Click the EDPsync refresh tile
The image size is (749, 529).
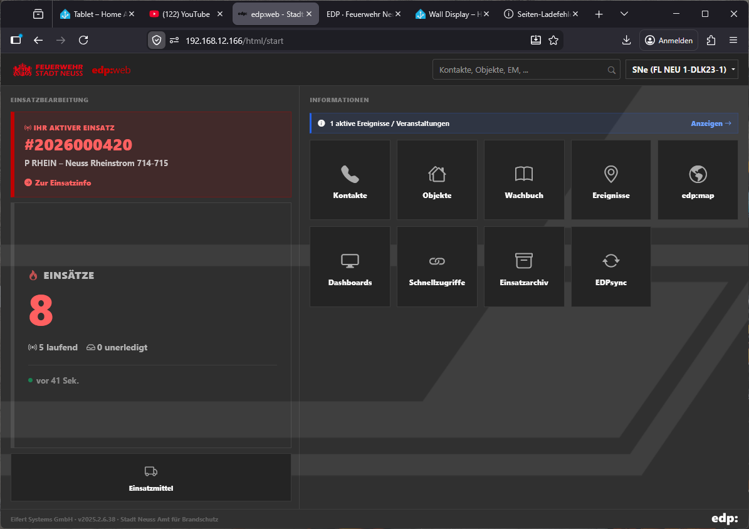click(610, 267)
